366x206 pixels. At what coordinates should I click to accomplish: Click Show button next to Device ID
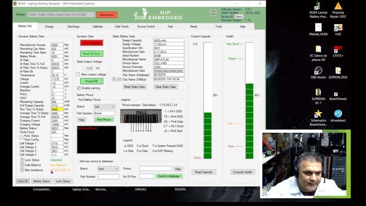[x=239, y=17]
